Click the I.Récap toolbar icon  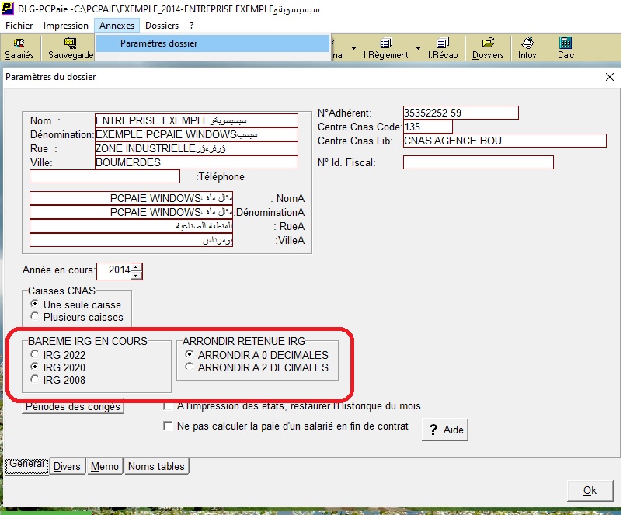444,48
